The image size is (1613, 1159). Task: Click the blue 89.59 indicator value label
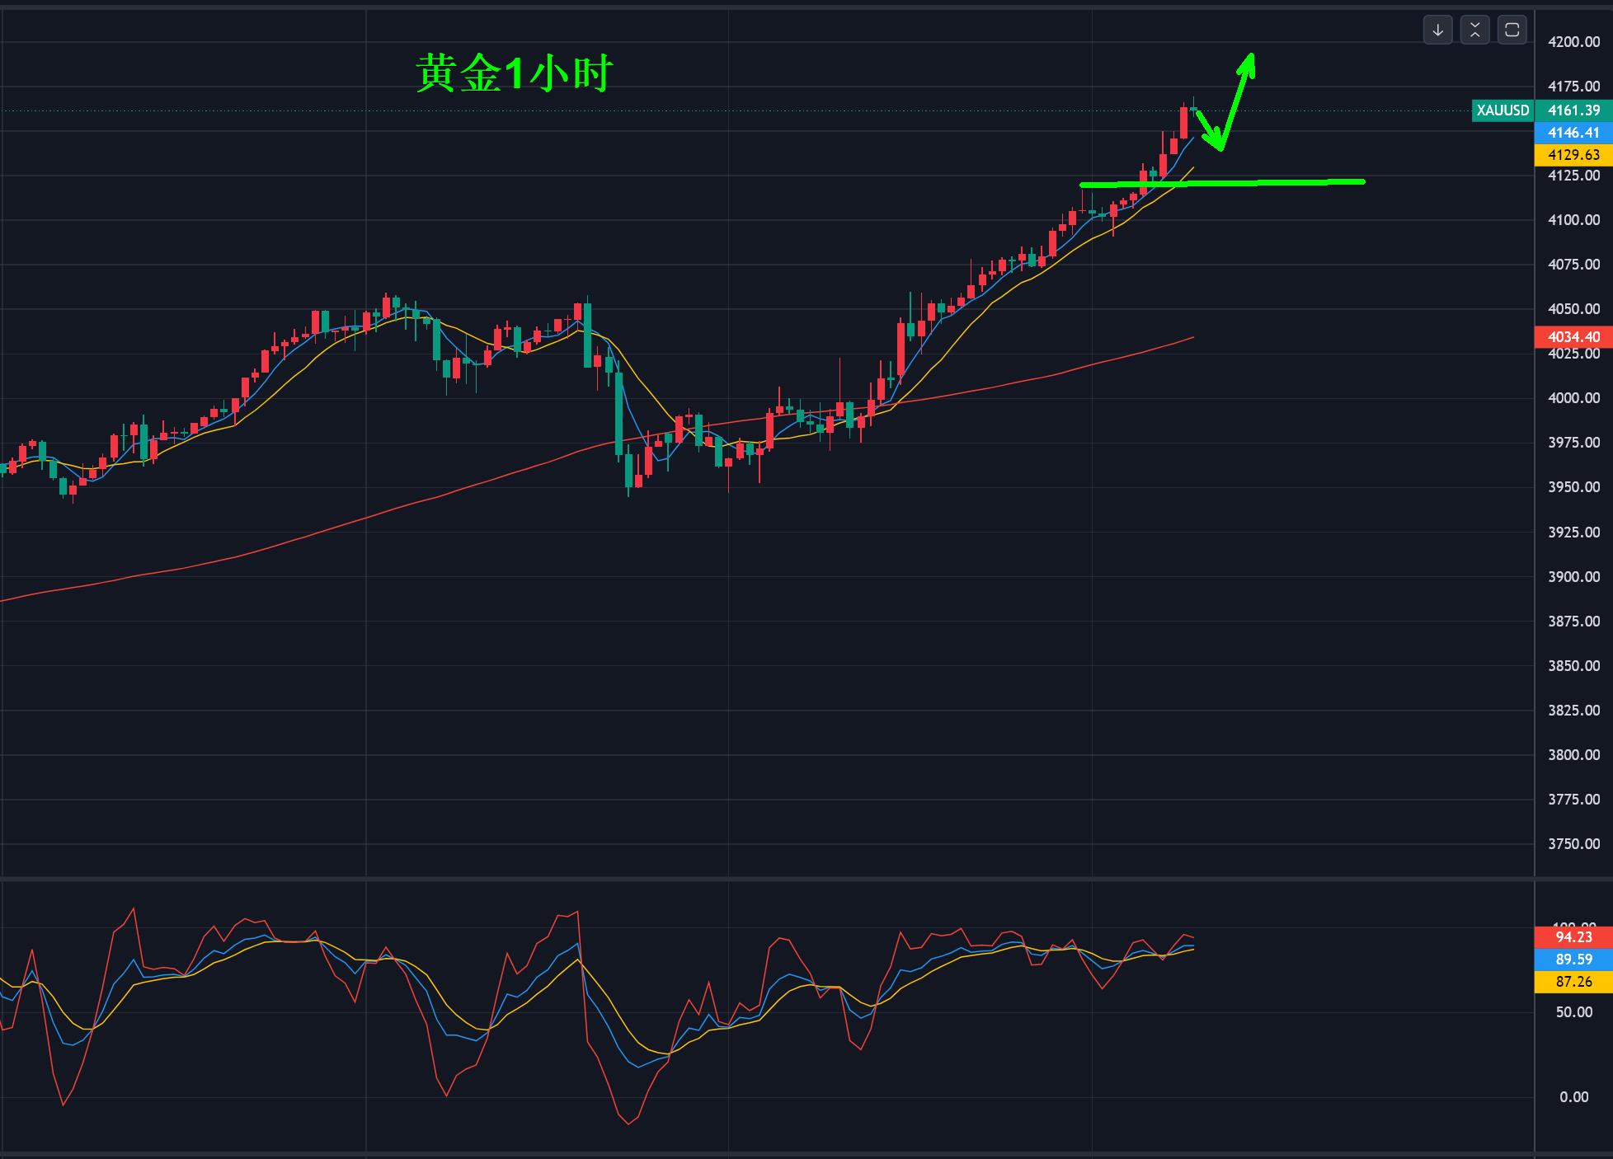(x=1573, y=960)
